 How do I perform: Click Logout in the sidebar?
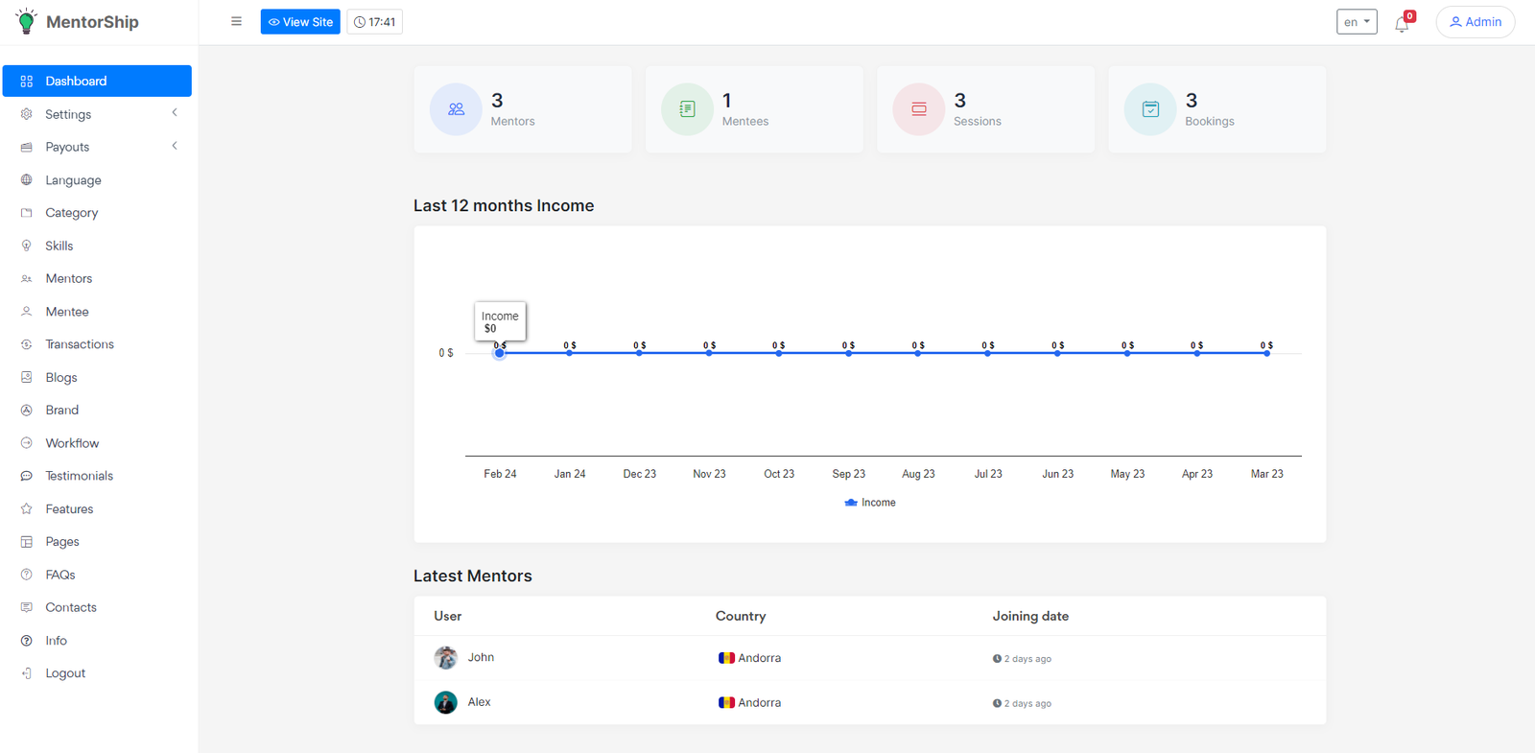pyautogui.click(x=65, y=673)
